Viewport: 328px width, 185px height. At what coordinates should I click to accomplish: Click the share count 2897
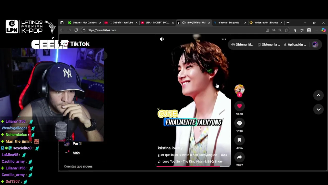point(239,165)
